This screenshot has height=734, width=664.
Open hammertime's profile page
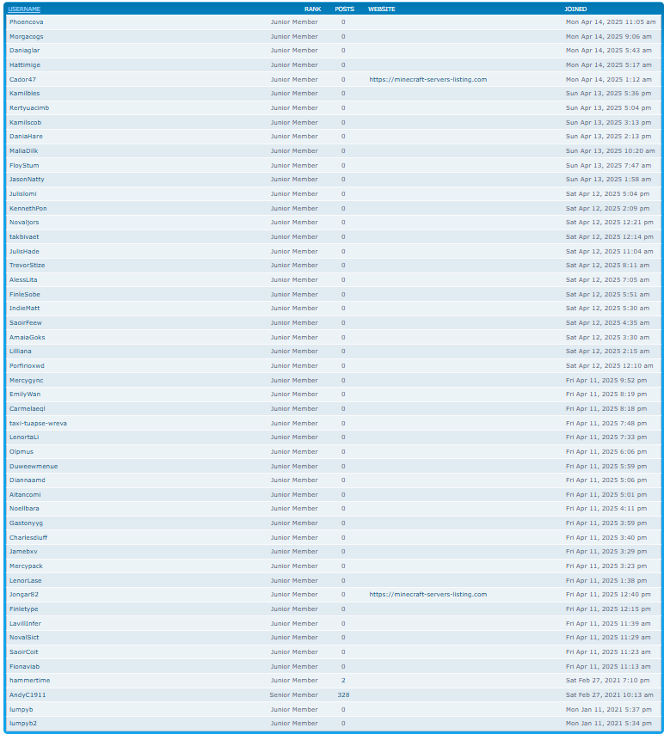(29, 681)
